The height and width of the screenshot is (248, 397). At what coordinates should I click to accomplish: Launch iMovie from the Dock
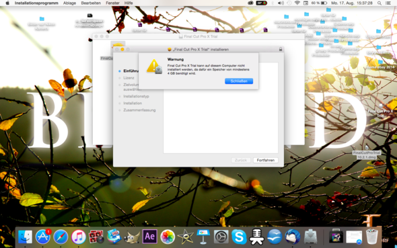click(x=185, y=237)
